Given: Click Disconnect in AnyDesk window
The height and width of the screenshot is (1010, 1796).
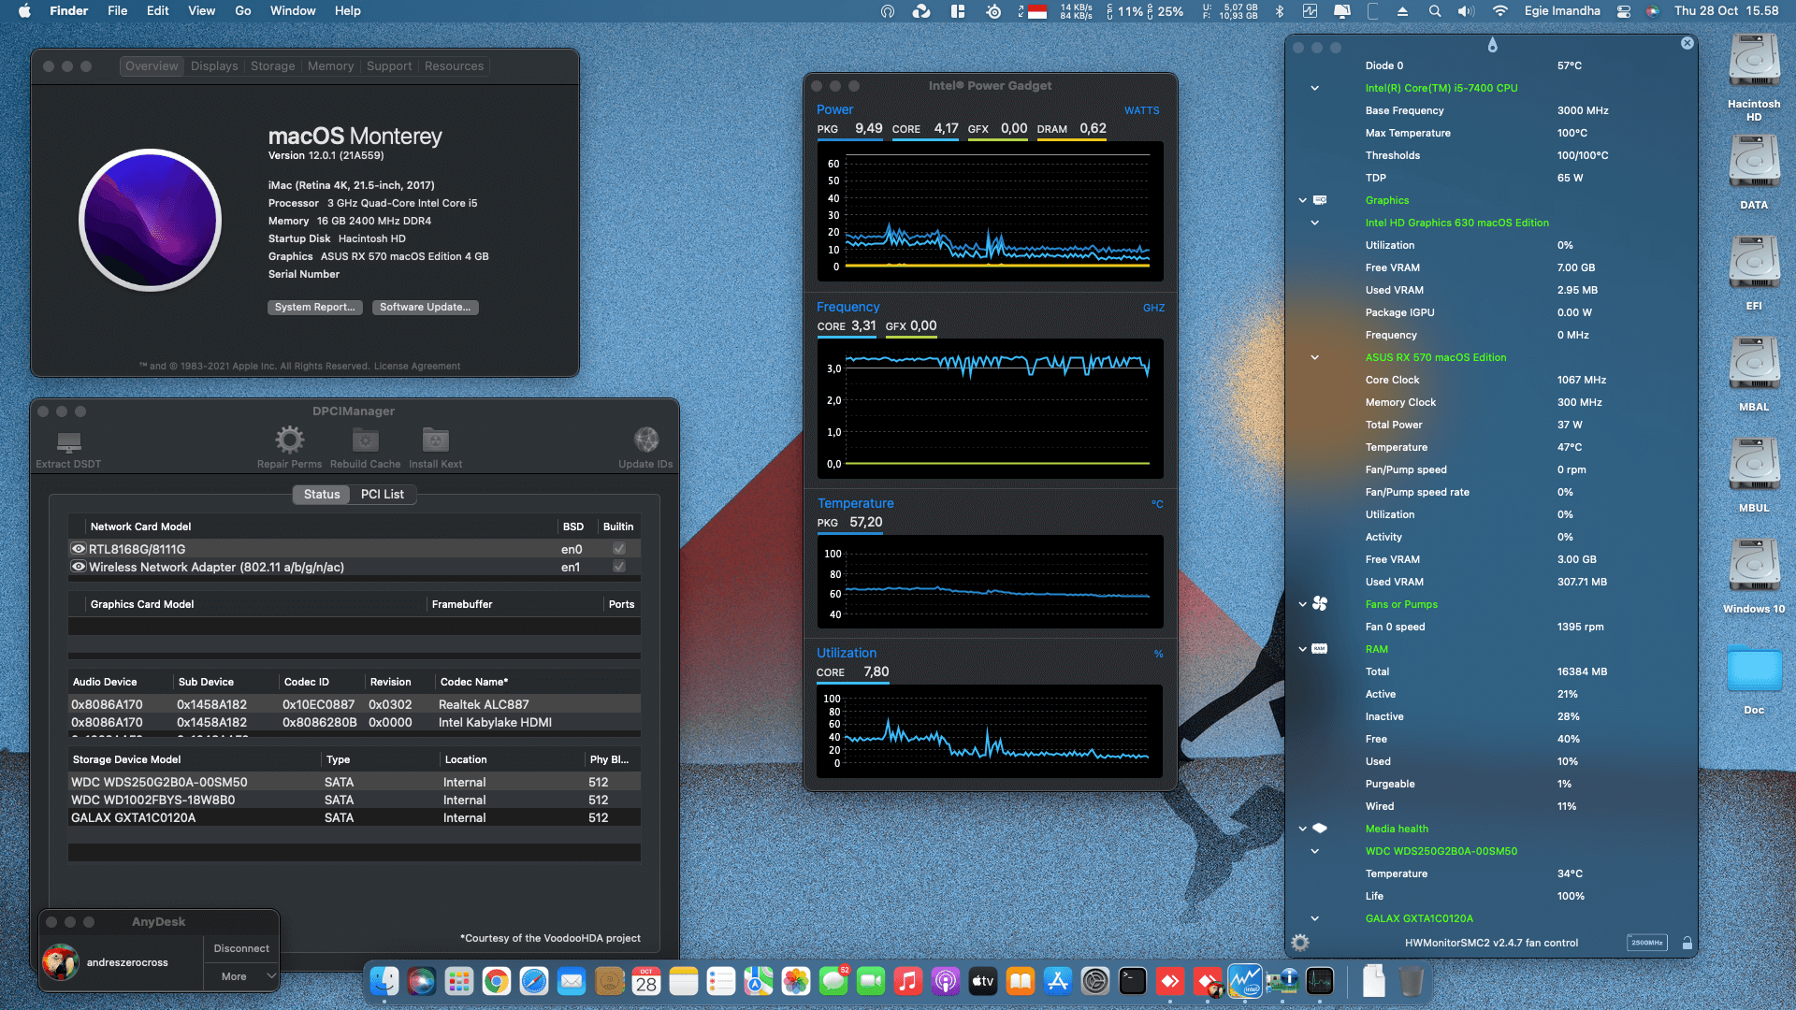Looking at the screenshot, I should (241, 948).
